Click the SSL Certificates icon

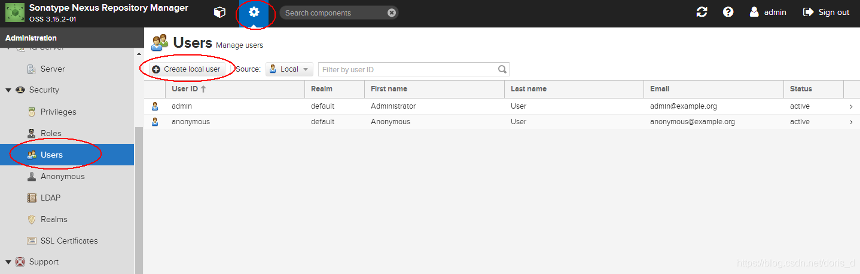(32, 241)
